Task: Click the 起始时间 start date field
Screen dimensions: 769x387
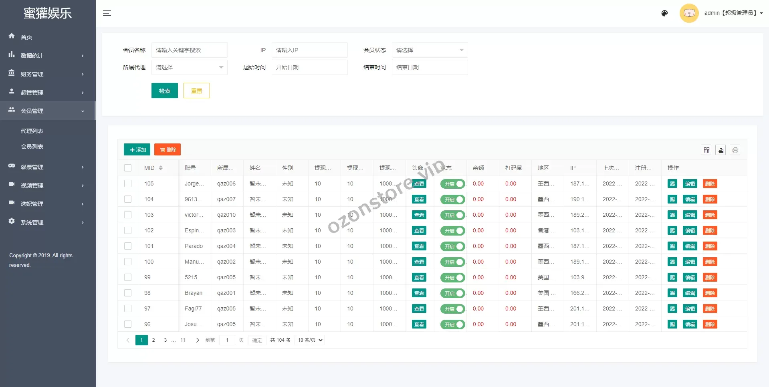Action: click(309, 67)
